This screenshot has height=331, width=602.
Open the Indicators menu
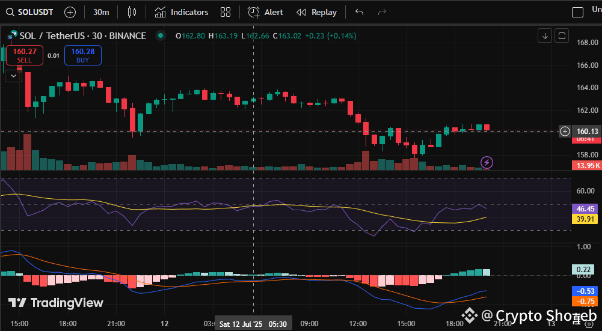182,12
